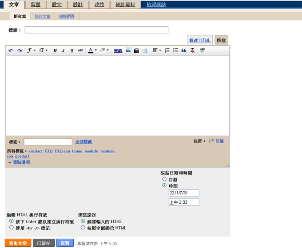This screenshot has width=302, height=248.
Task: Toggle underline formatting
Action: pyautogui.click(x=72, y=50)
